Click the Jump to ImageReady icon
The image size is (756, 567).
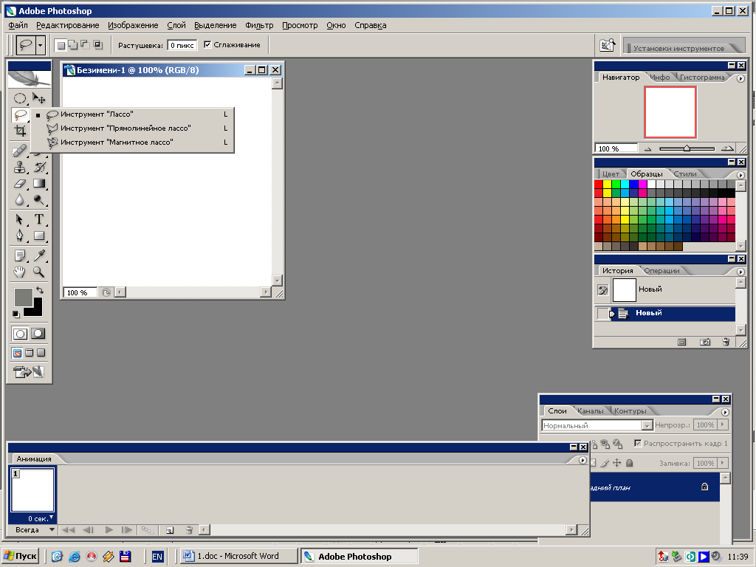(x=29, y=372)
